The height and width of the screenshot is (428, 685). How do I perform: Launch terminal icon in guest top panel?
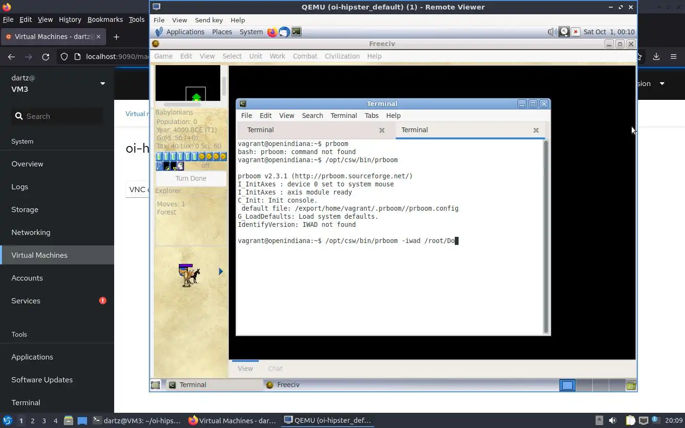pyautogui.click(x=296, y=32)
